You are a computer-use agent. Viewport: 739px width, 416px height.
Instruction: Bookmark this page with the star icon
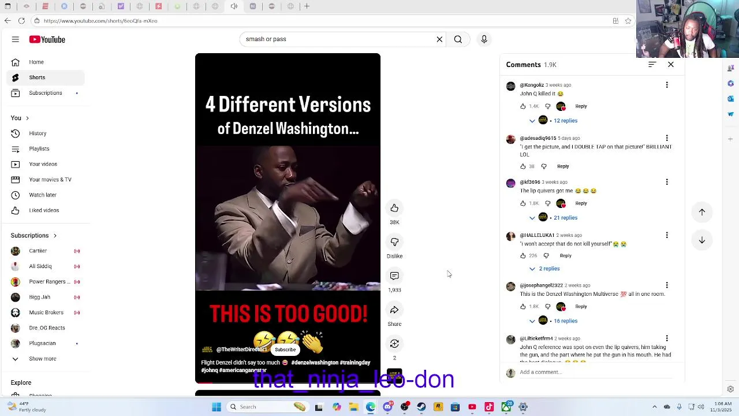pyautogui.click(x=628, y=21)
